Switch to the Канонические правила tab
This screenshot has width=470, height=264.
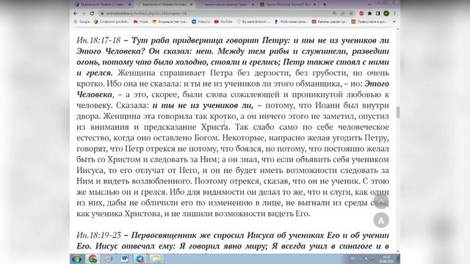click(x=226, y=4)
